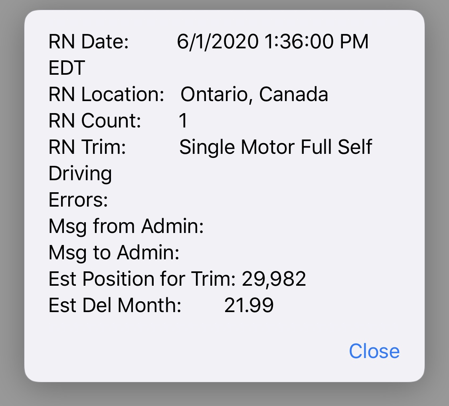Screen dimensions: 449x406
Task: Tap the RN Trim label
Action: [x=87, y=147]
